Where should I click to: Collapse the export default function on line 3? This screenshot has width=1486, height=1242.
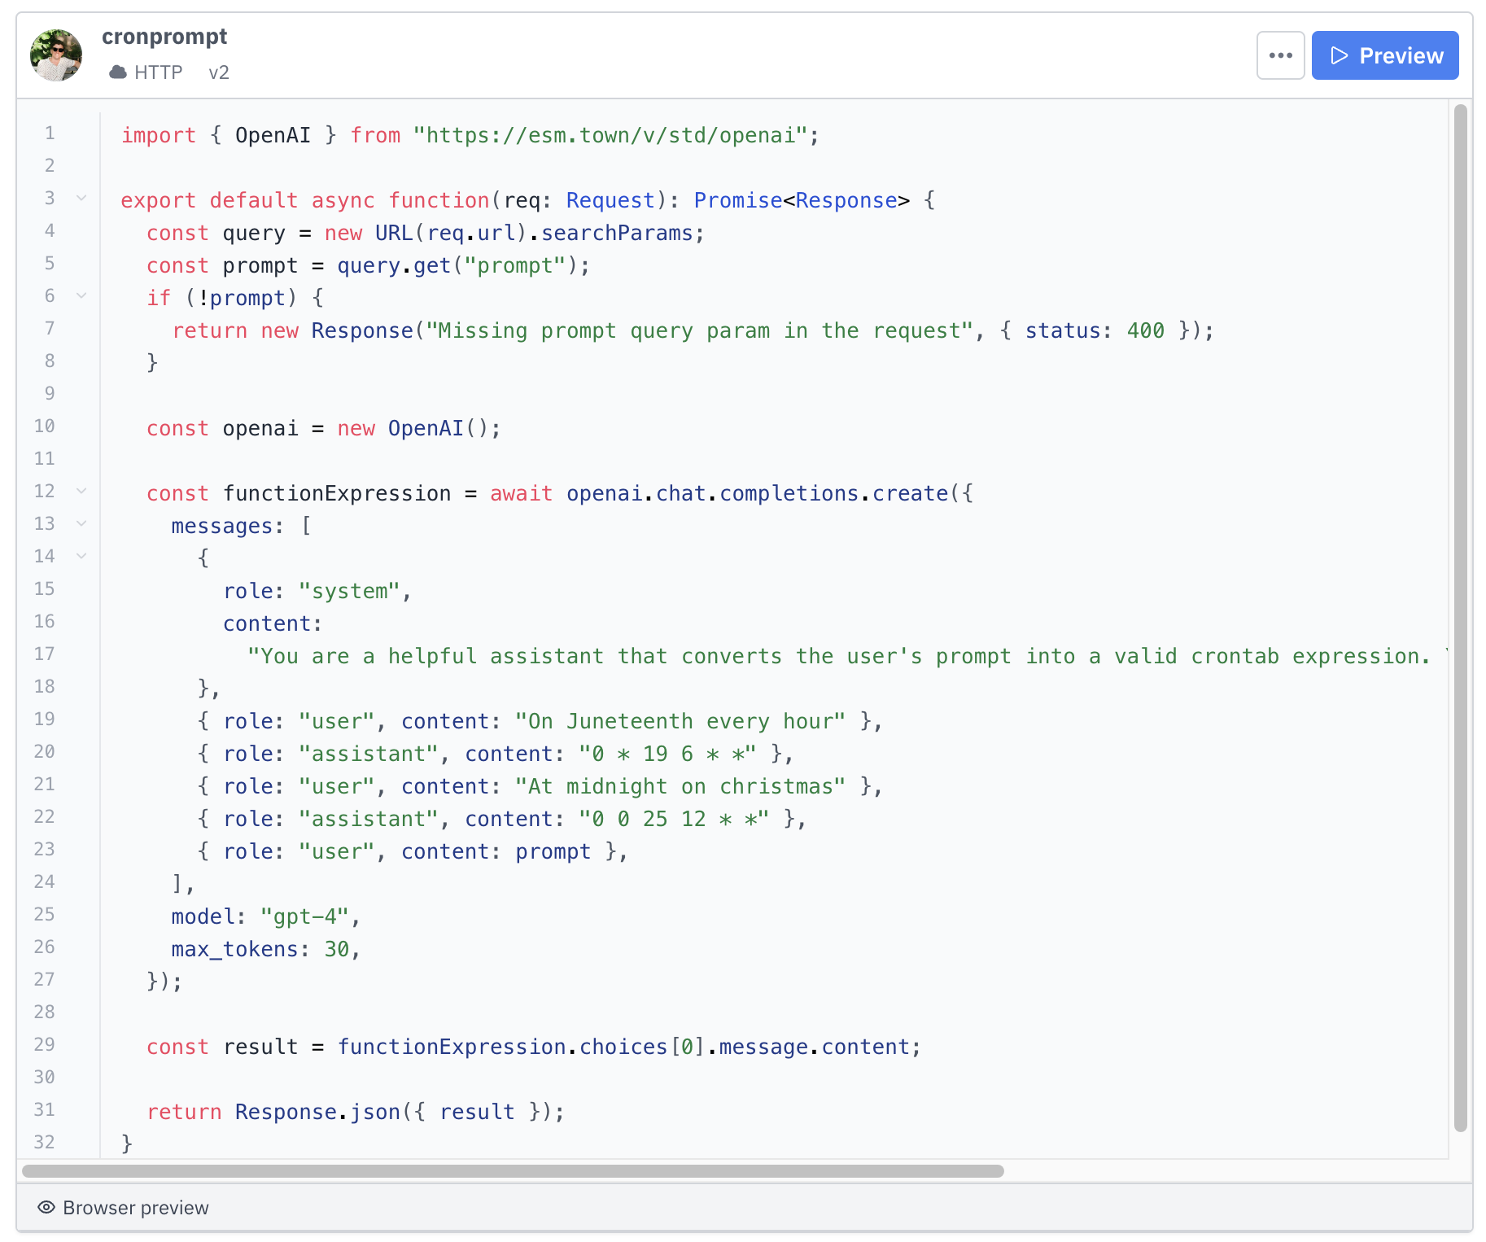(81, 198)
